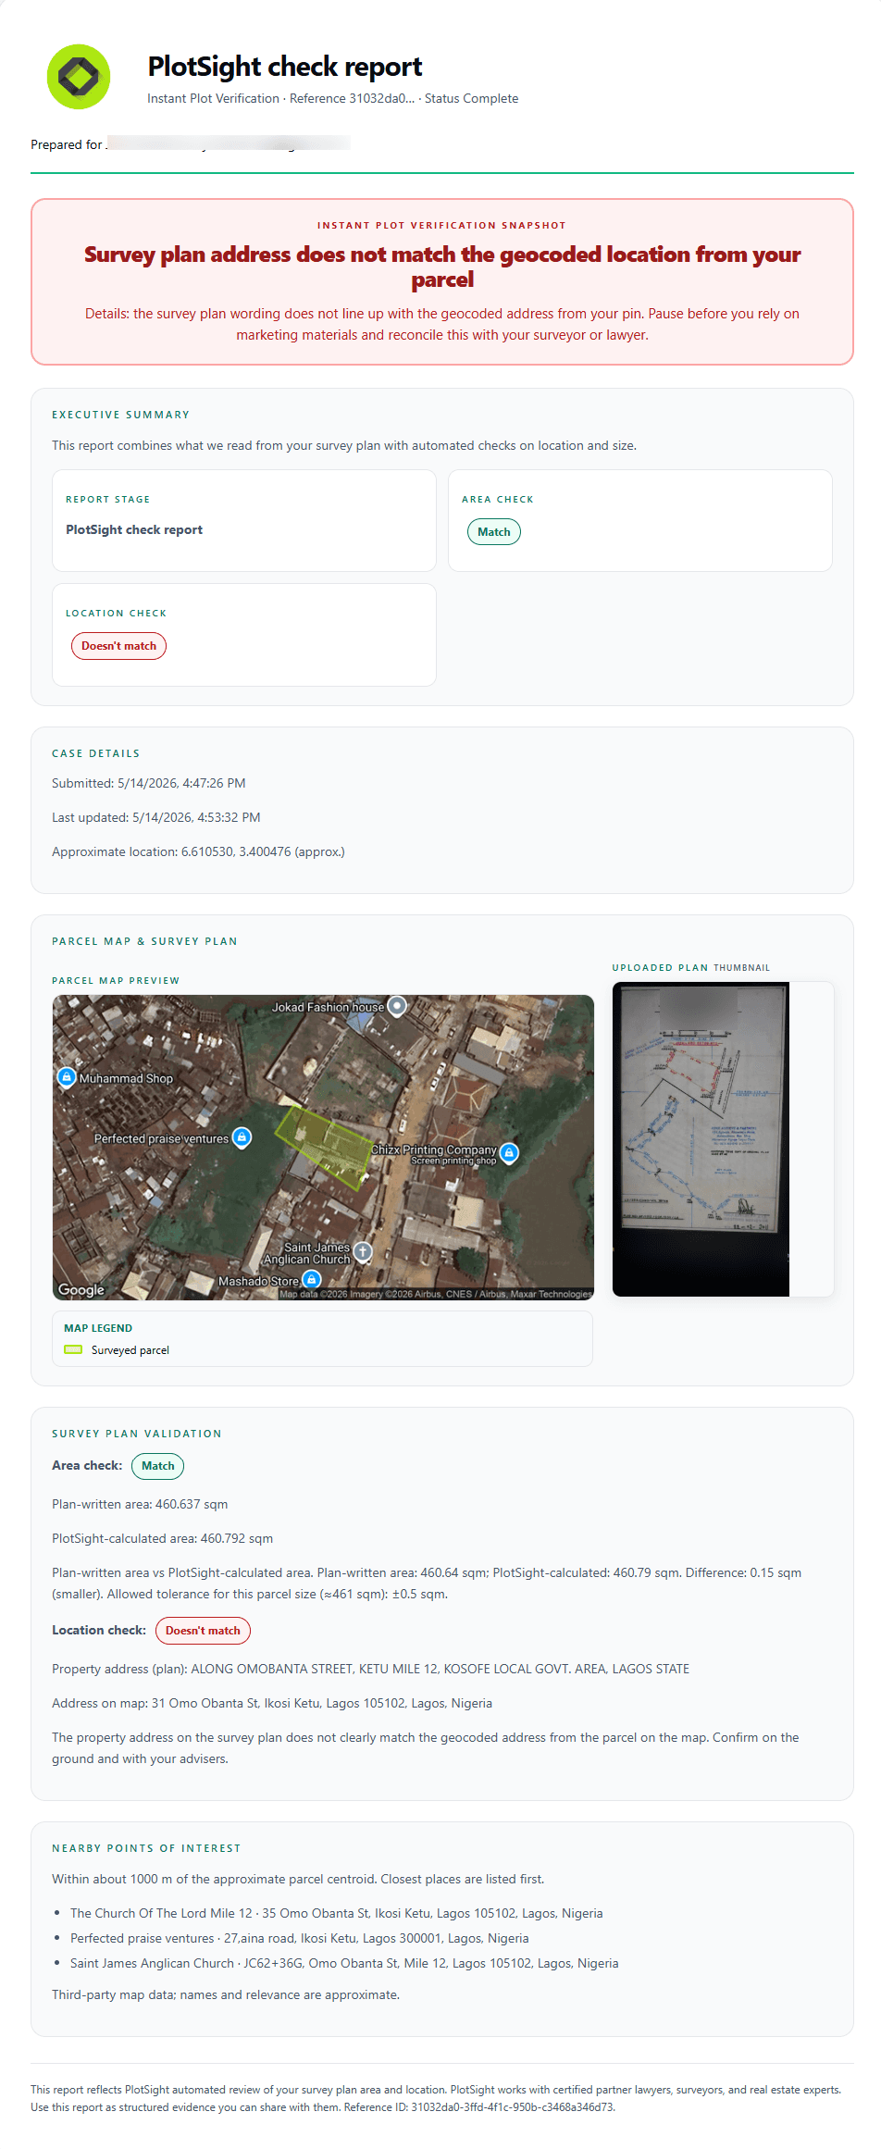Click the Nearby Points of Interest heading
Image resolution: width=881 pixels, height=2149 pixels.
tap(146, 1848)
